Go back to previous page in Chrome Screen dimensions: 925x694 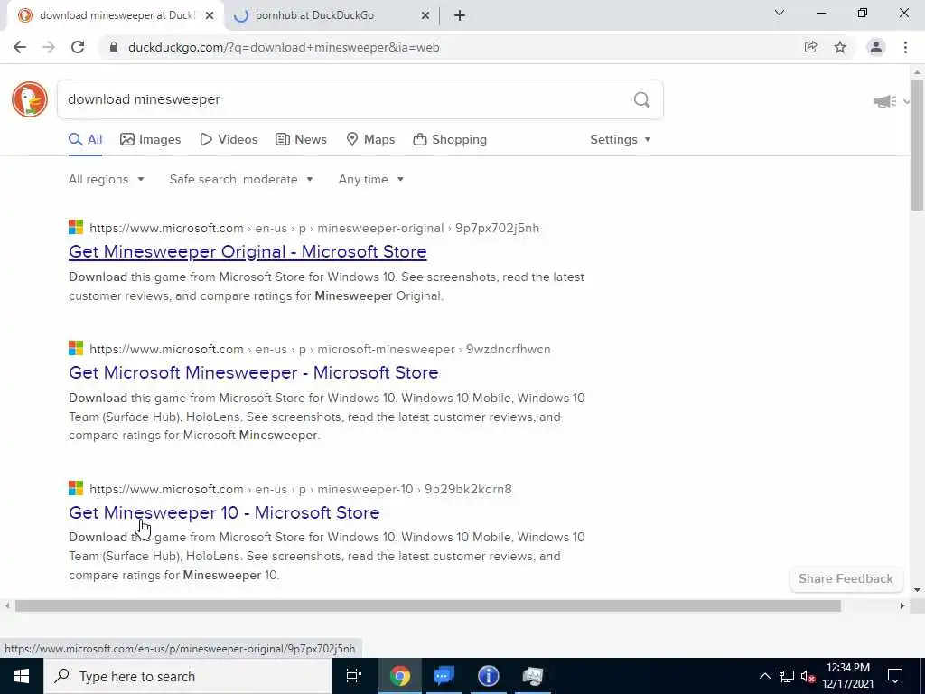pyautogui.click(x=20, y=47)
